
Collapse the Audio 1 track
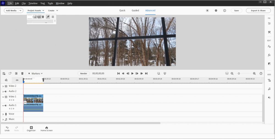3,105
